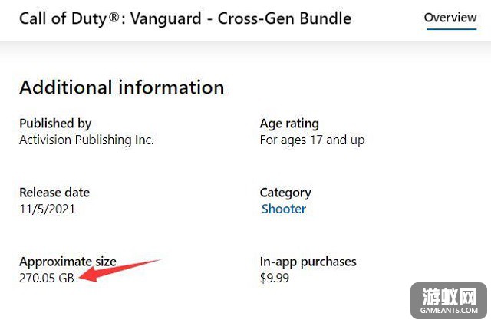Click the registered trademark symbol in title
This screenshot has width=491, height=323.
114,17
